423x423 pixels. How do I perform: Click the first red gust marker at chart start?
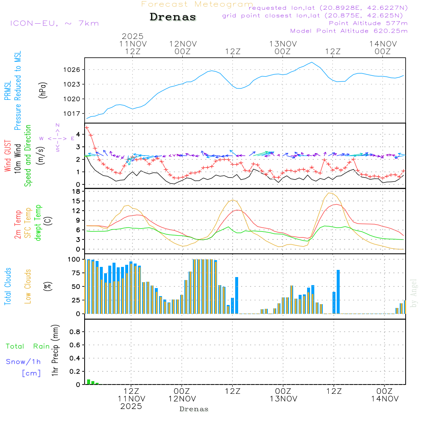87,127
